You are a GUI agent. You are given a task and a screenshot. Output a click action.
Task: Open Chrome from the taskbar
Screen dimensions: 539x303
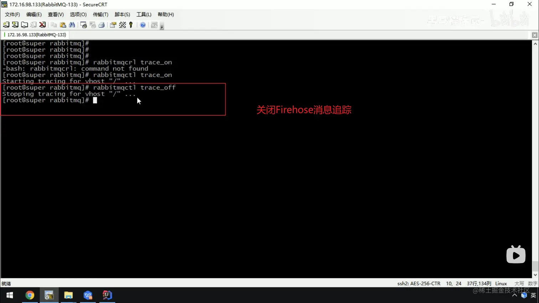coord(30,295)
